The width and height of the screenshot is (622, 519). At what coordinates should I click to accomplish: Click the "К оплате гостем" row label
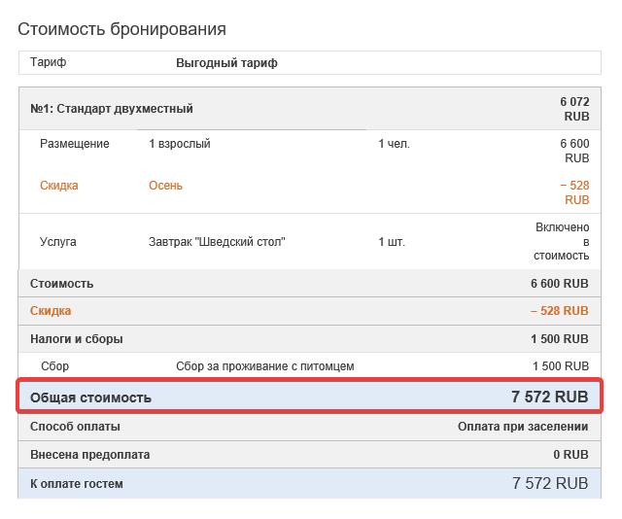coord(77,483)
